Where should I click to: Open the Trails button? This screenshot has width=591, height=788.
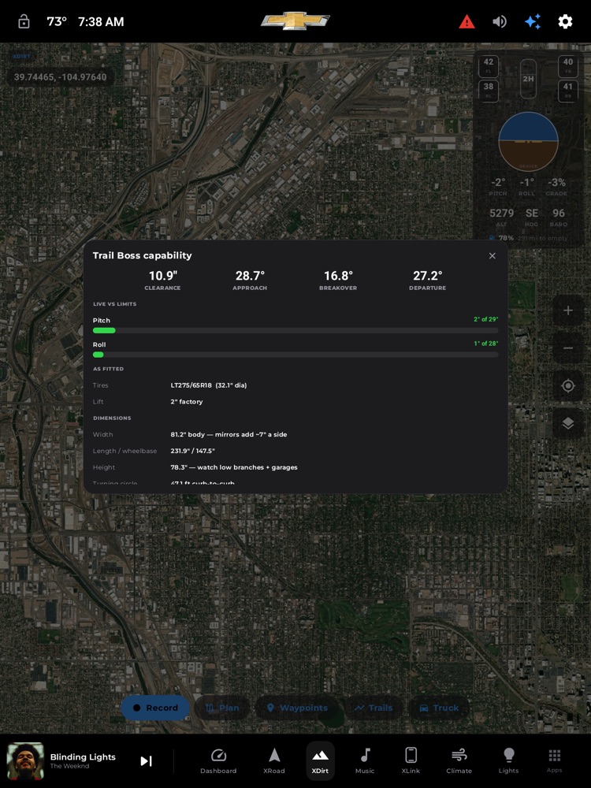[x=374, y=708]
